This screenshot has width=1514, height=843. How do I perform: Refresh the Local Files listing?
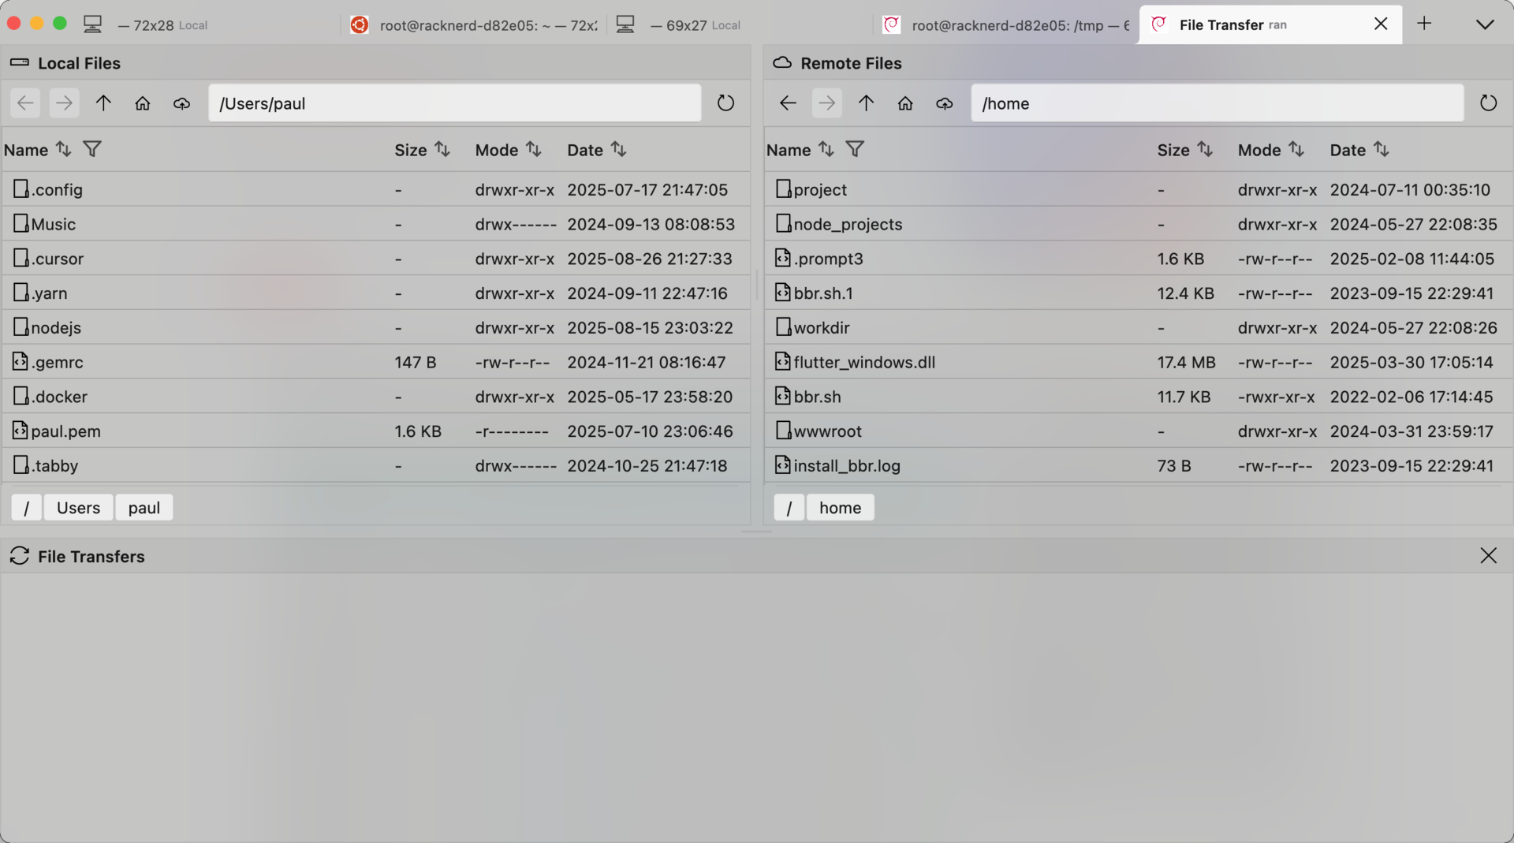pos(725,103)
